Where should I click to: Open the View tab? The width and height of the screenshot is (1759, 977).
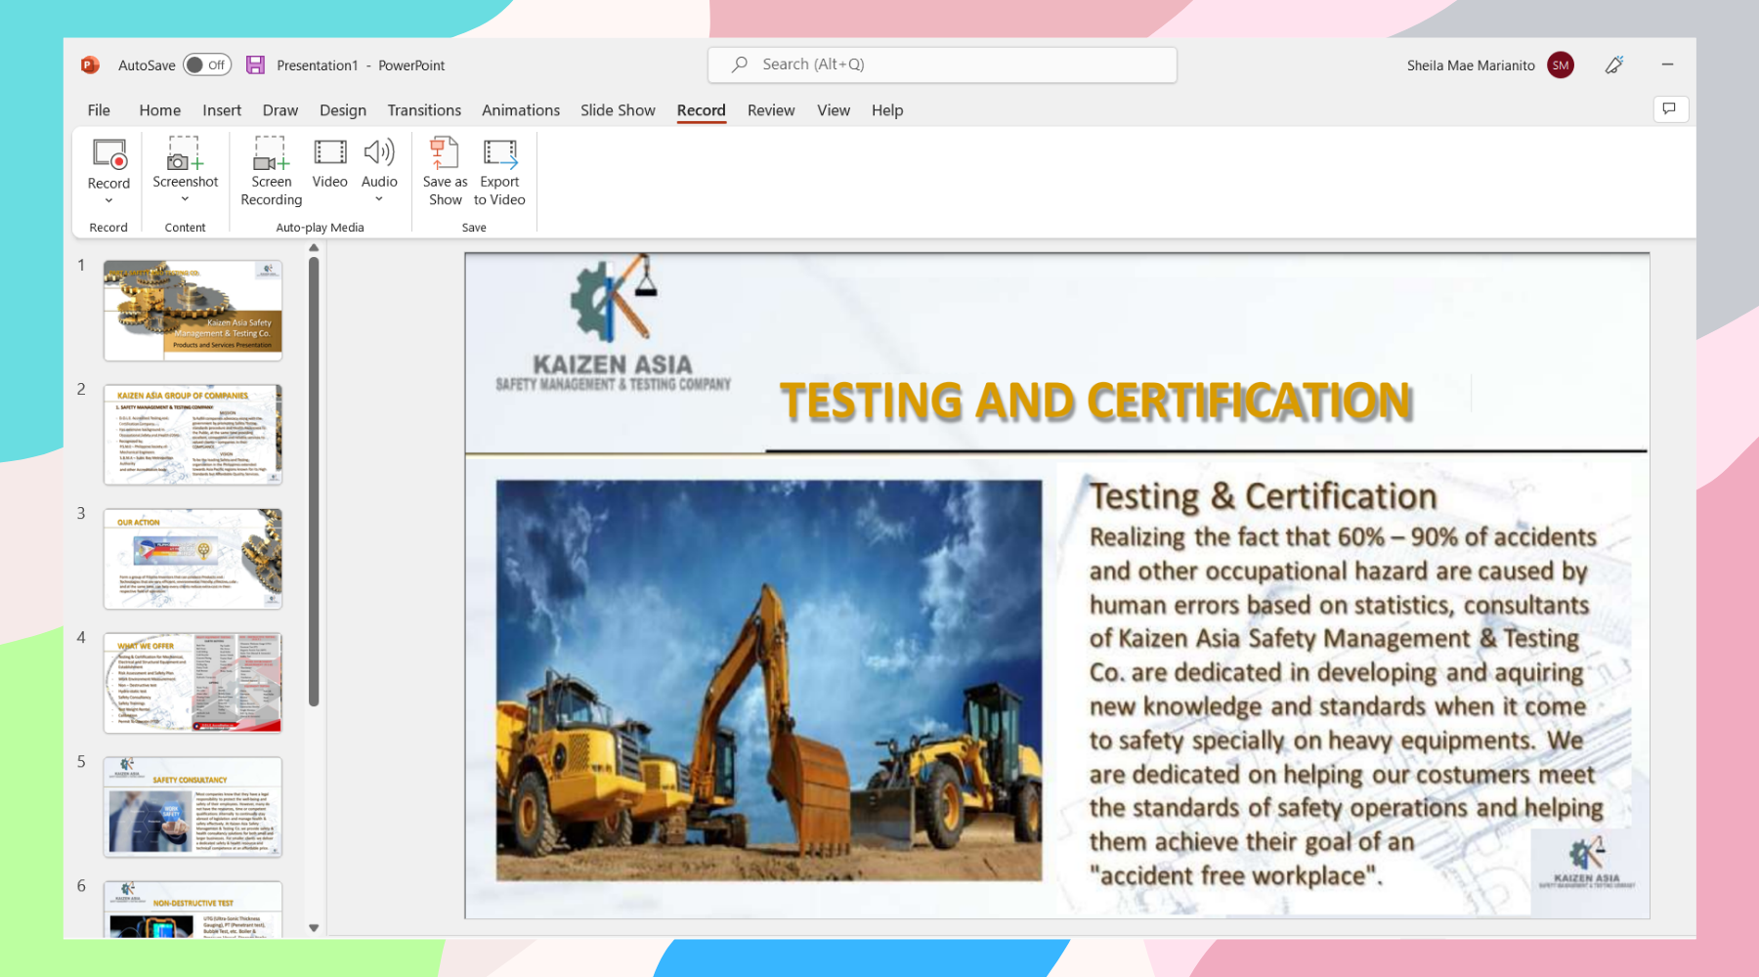point(834,110)
